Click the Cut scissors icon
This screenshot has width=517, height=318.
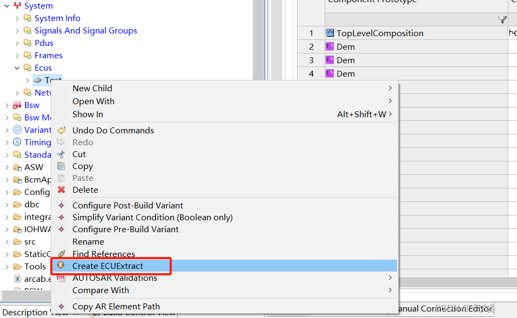pyautogui.click(x=62, y=154)
